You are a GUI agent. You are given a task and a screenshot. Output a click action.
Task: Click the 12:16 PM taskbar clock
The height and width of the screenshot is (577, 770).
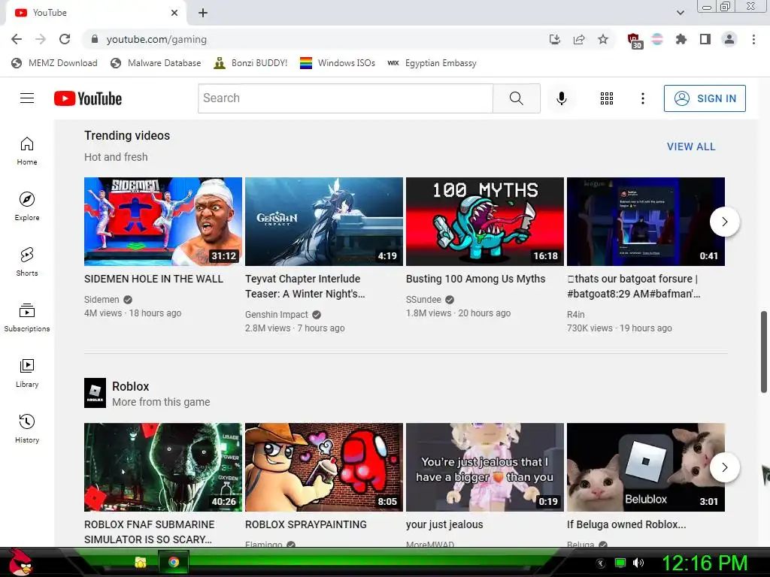pyautogui.click(x=705, y=563)
